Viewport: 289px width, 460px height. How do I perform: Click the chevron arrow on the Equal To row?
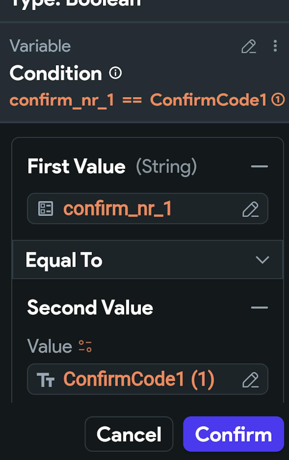point(262,260)
